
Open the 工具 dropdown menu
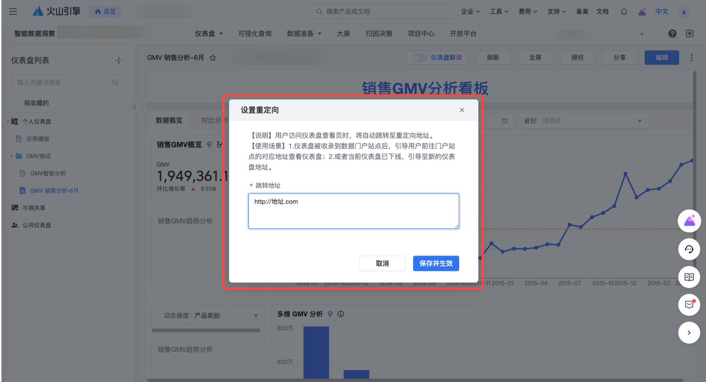coord(499,12)
